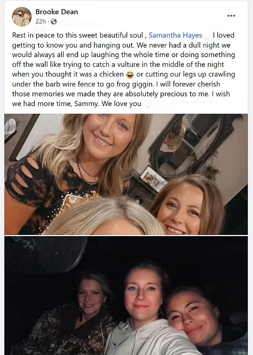
Task: Click the smiling woman at bottom-right of top photo
Action: (x=186, y=206)
